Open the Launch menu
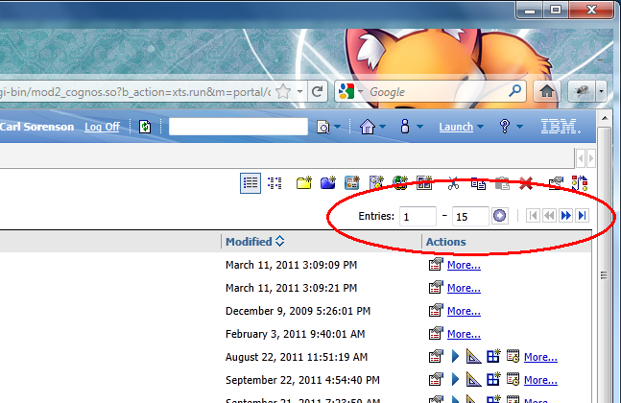The height and width of the screenshot is (403, 621). (456, 127)
